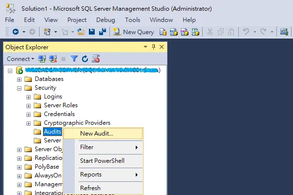The width and height of the screenshot is (293, 195).
Task: Open Activity Monitor from the toolbar
Action: coord(284,32)
